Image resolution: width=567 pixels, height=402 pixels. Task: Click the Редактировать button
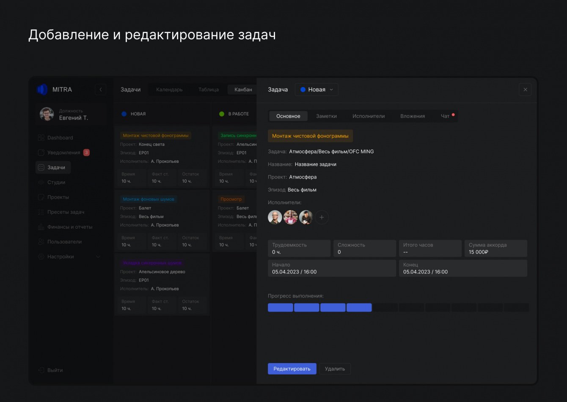click(x=292, y=369)
